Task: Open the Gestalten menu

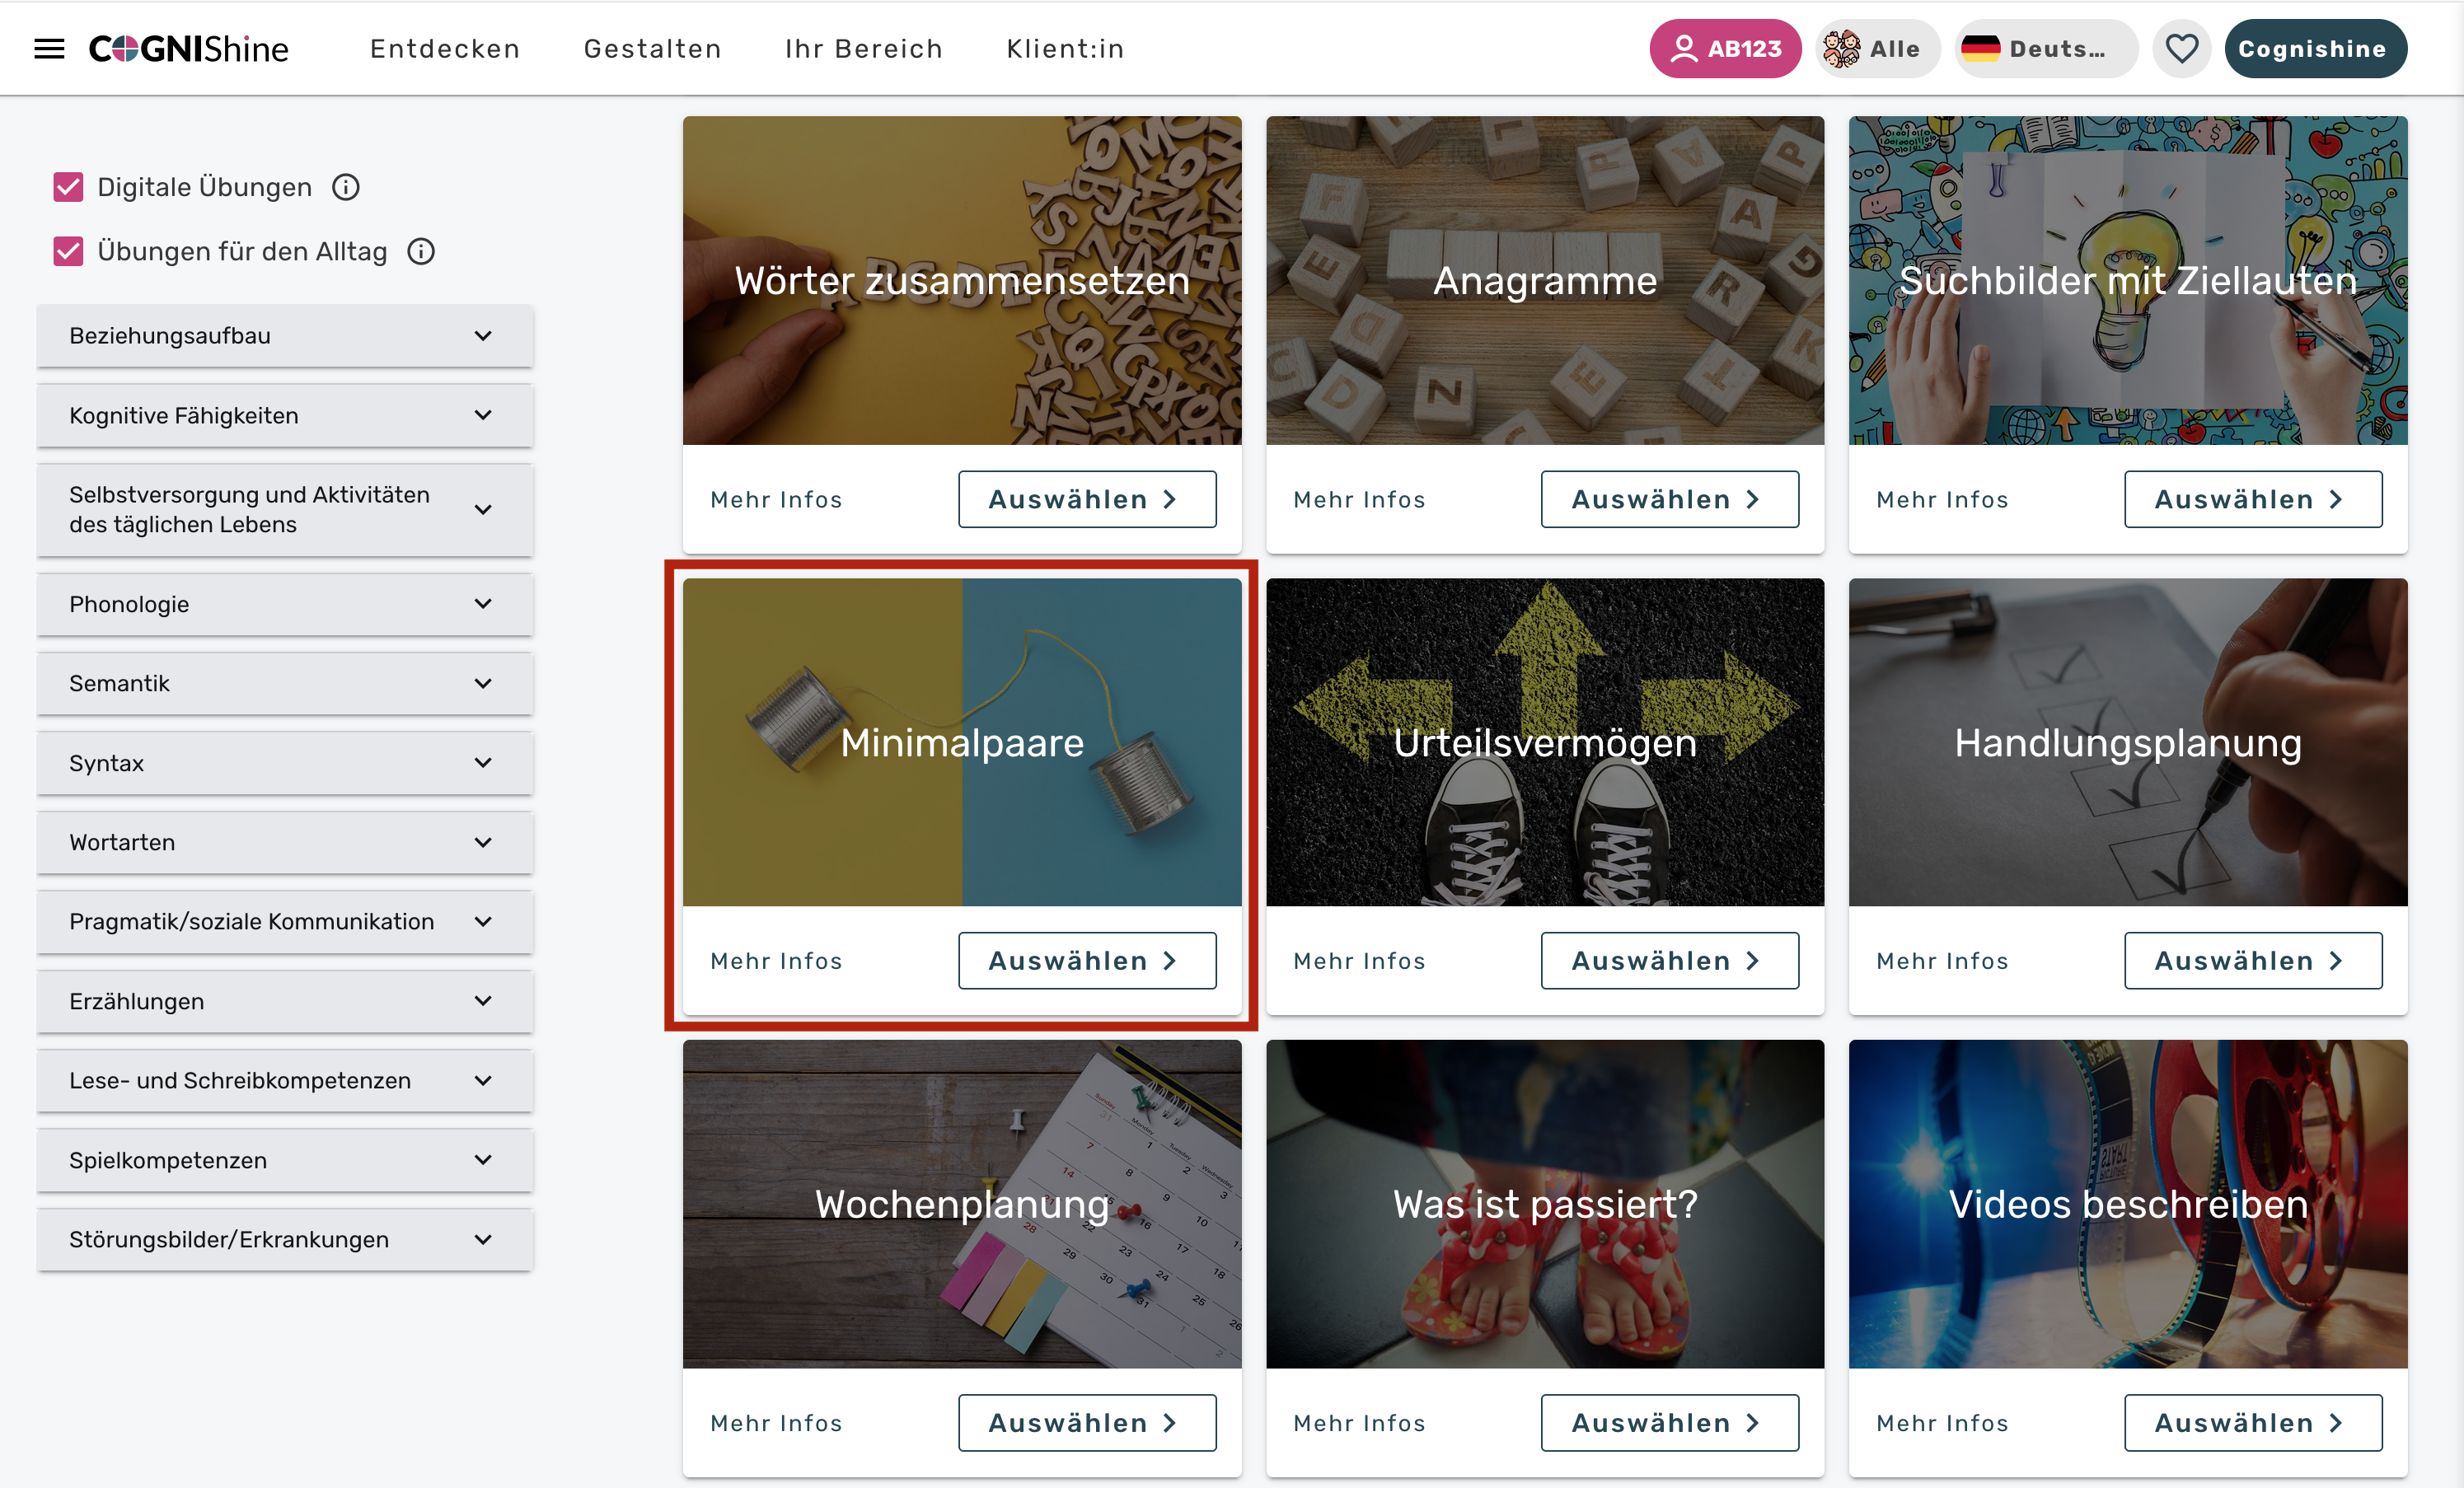Action: (652, 48)
